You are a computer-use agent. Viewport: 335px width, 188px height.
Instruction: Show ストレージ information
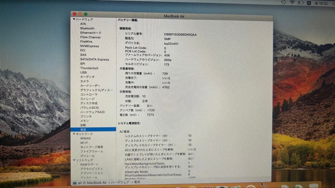click(x=87, y=99)
